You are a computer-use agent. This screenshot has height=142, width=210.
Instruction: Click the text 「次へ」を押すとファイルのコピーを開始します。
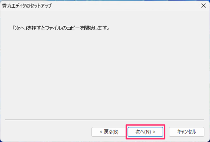click(61, 28)
